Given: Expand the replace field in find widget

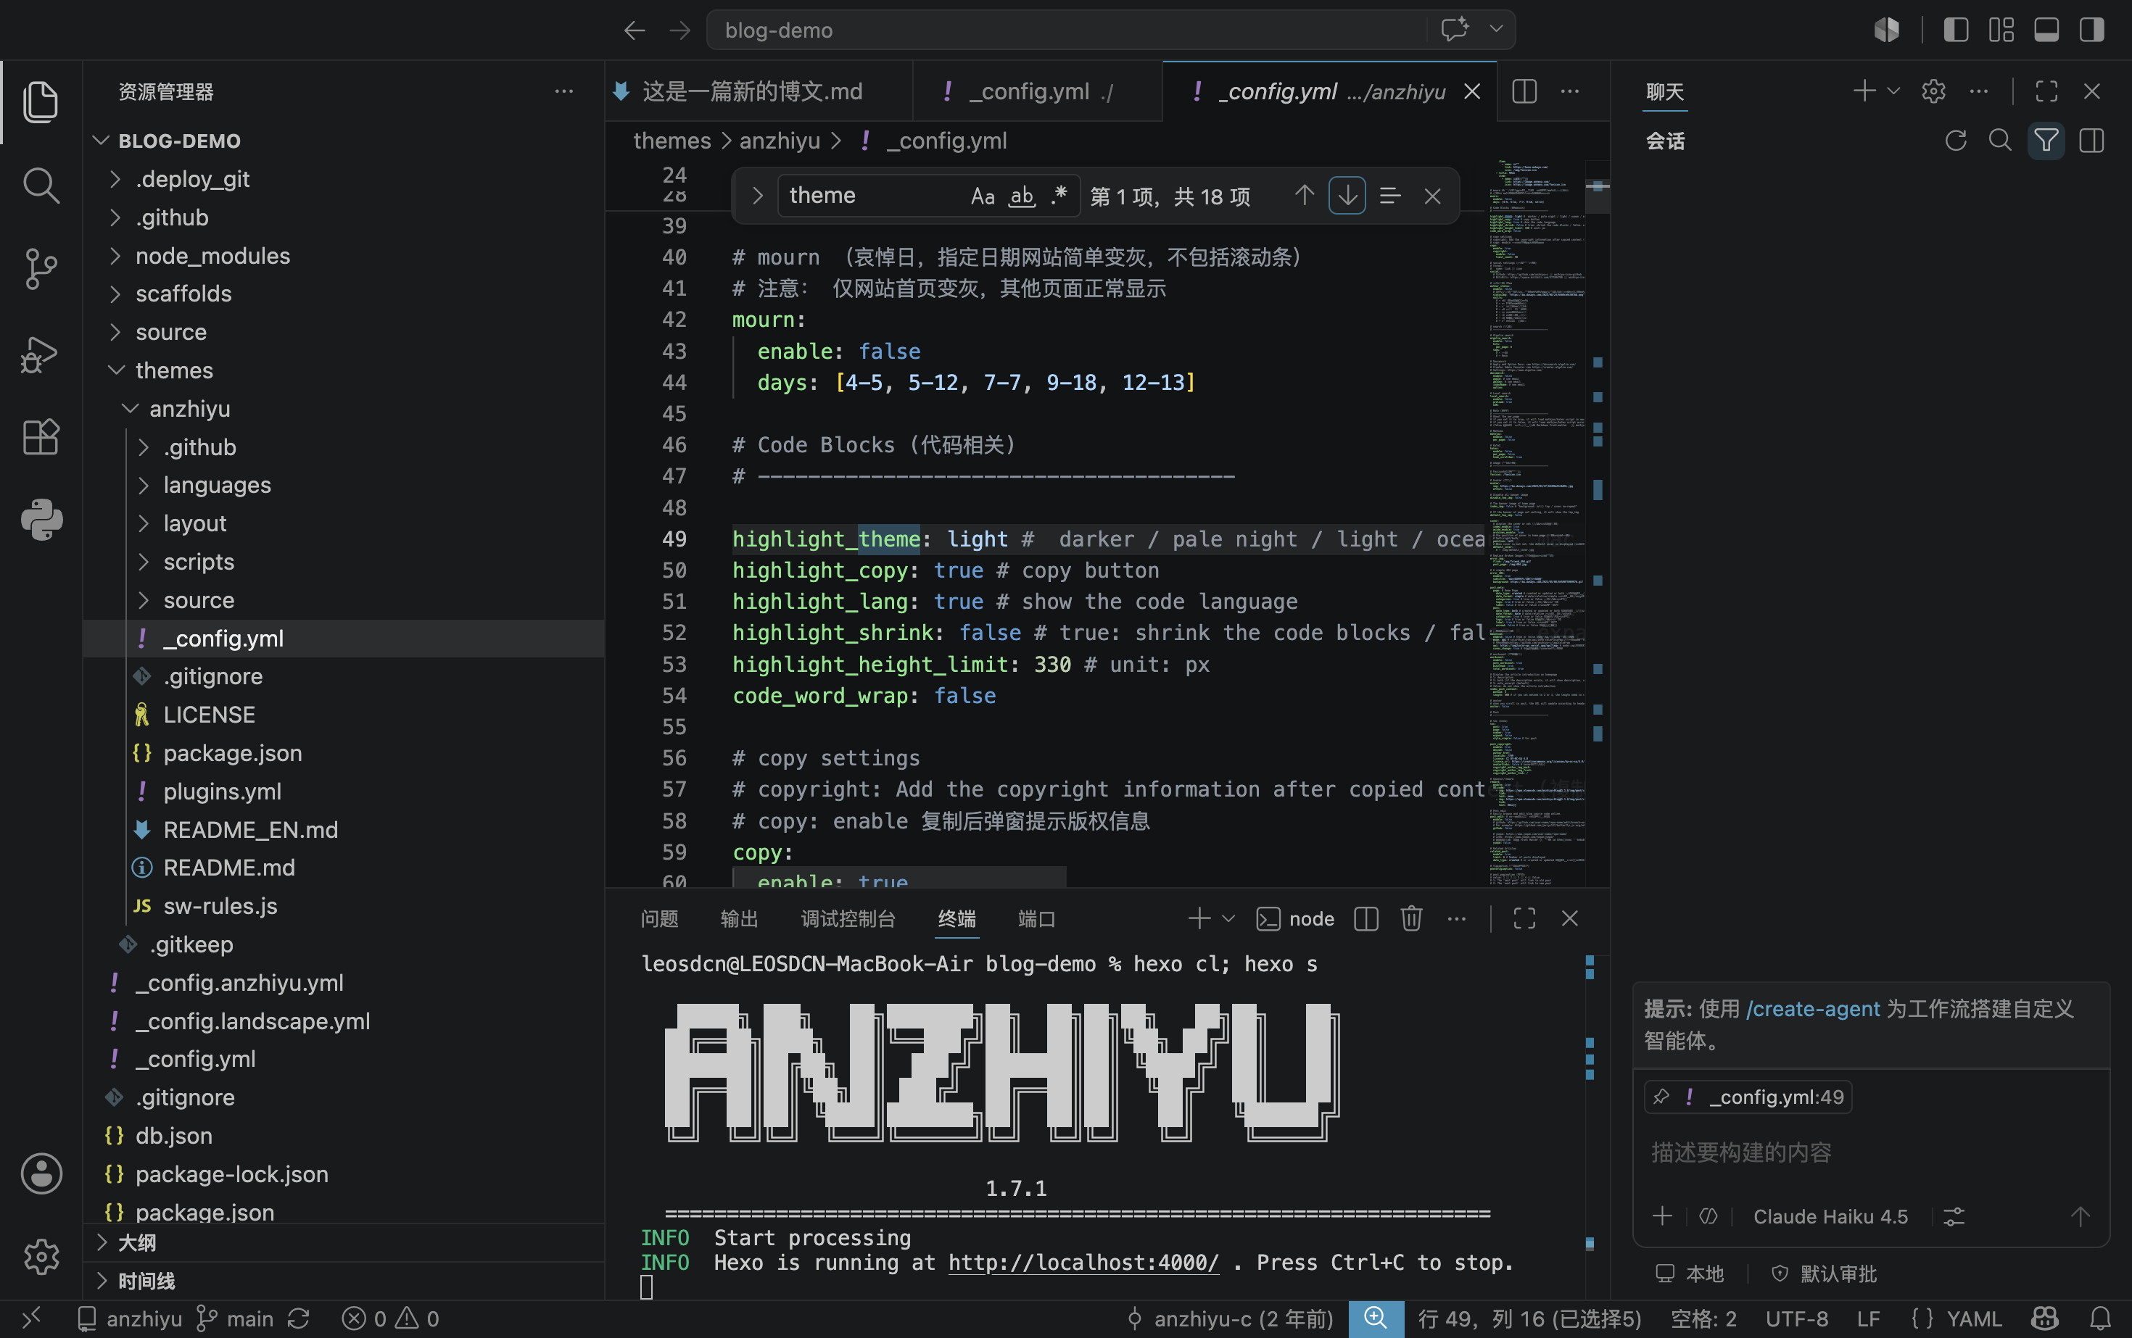Looking at the screenshot, I should (x=757, y=196).
